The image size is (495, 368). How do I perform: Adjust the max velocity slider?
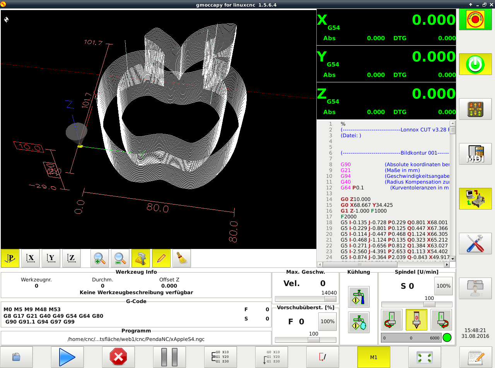(x=306, y=299)
